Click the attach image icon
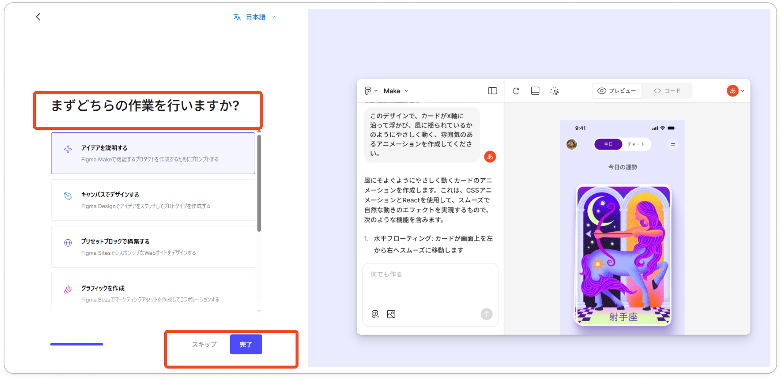Screen dimensions: 781x379 pos(391,314)
